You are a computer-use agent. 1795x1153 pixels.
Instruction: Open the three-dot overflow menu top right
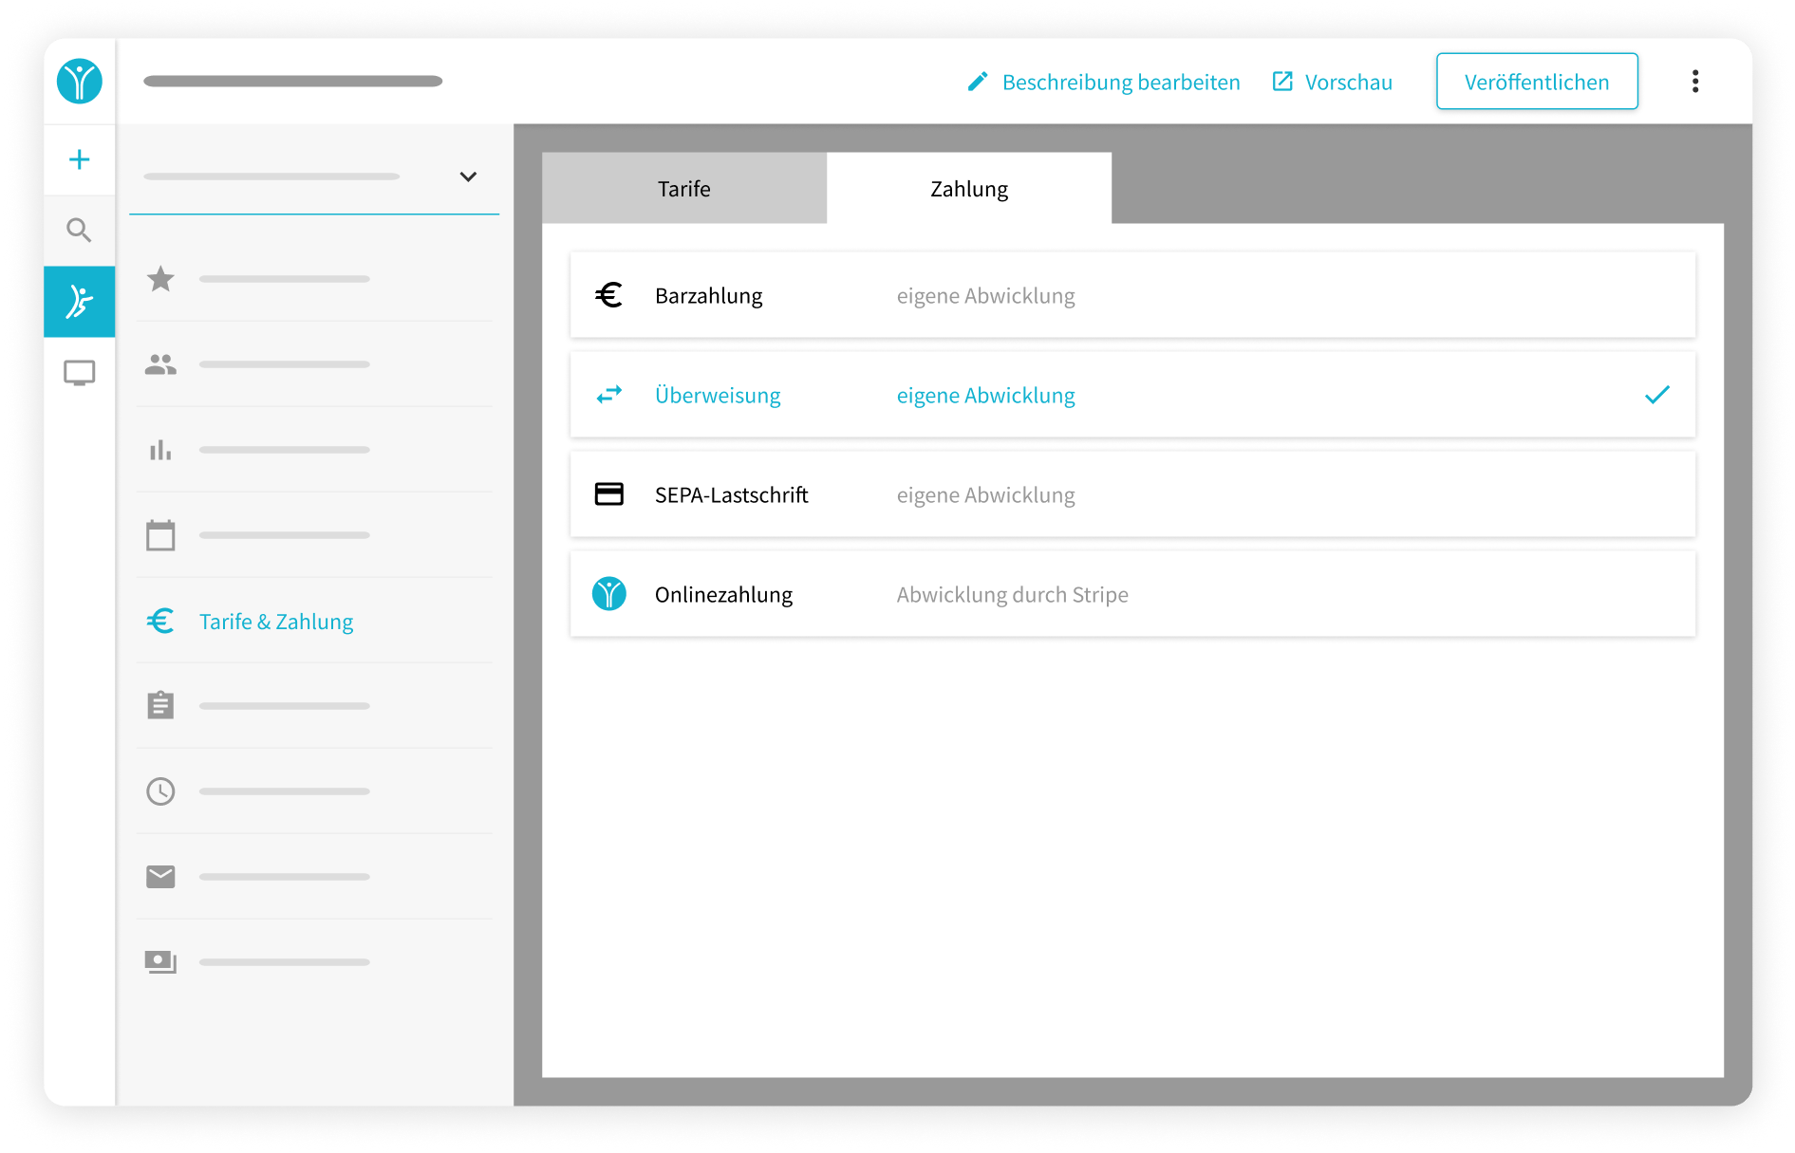(x=1695, y=81)
